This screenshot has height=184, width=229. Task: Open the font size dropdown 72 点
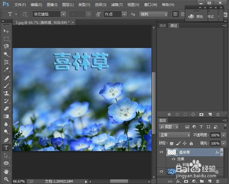pos(124,14)
